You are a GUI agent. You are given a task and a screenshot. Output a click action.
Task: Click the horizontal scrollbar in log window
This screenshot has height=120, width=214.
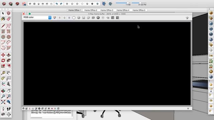pos(36,118)
